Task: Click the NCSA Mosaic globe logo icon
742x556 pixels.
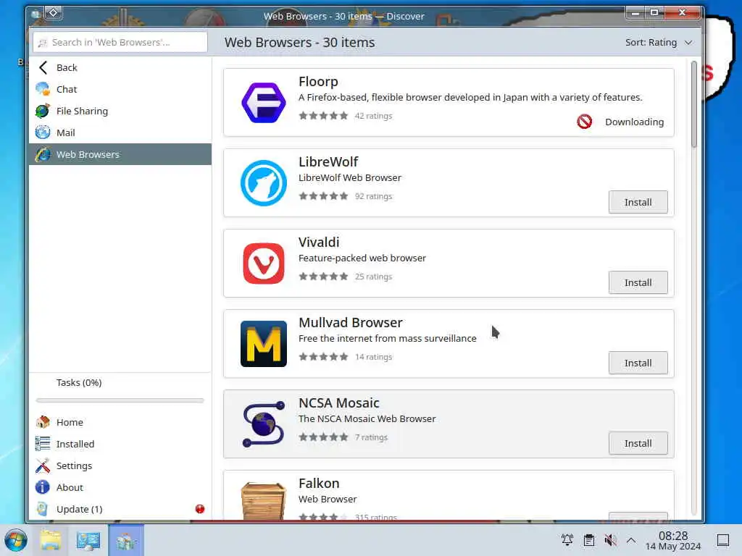Action: coord(264,424)
